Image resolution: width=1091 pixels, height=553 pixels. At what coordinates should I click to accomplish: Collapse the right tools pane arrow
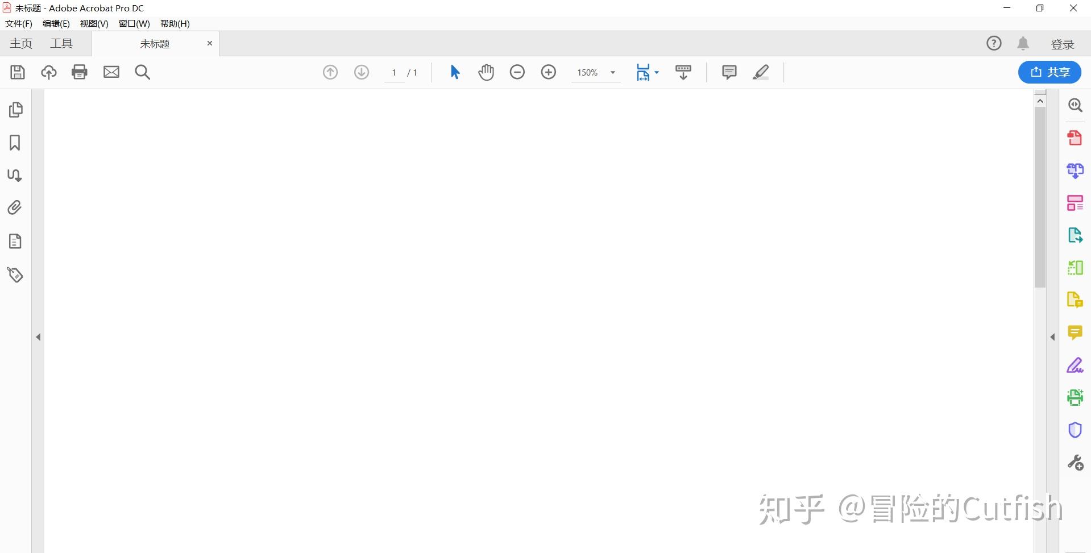click(x=1052, y=337)
